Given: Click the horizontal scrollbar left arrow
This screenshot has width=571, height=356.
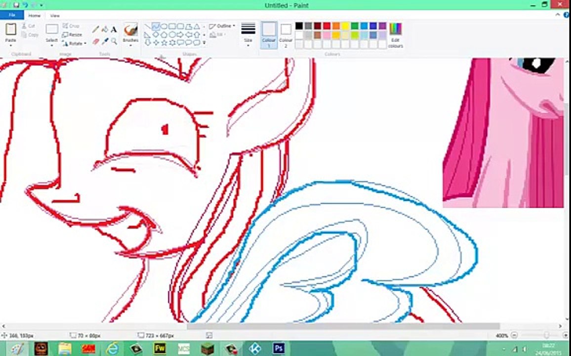Looking at the screenshot, I should click(x=3, y=326).
